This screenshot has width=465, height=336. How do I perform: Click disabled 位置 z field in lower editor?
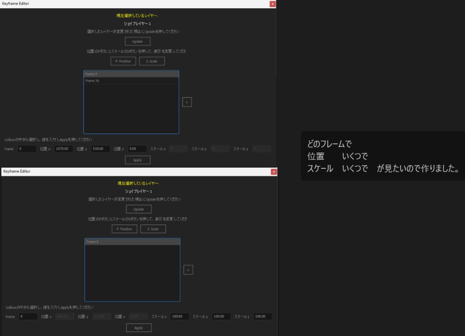click(138, 316)
